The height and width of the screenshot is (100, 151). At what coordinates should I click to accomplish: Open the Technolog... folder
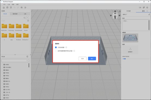11,28
